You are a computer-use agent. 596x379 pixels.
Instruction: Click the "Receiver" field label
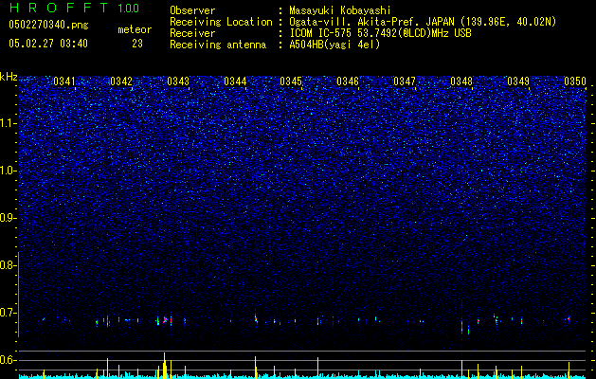(192, 33)
